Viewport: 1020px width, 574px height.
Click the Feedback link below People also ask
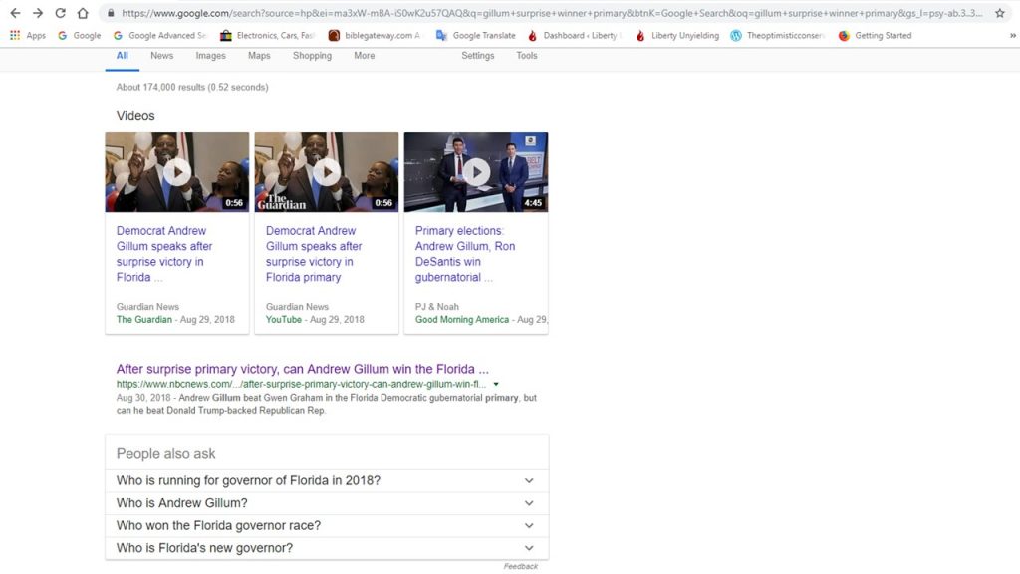520,566
